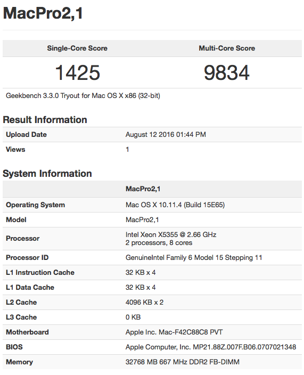Image resolution: width=304 pixels, height=375 pixels.
Task: Click the Geekbench 3.3.0 Tryout version text
Action: (83, 96)
